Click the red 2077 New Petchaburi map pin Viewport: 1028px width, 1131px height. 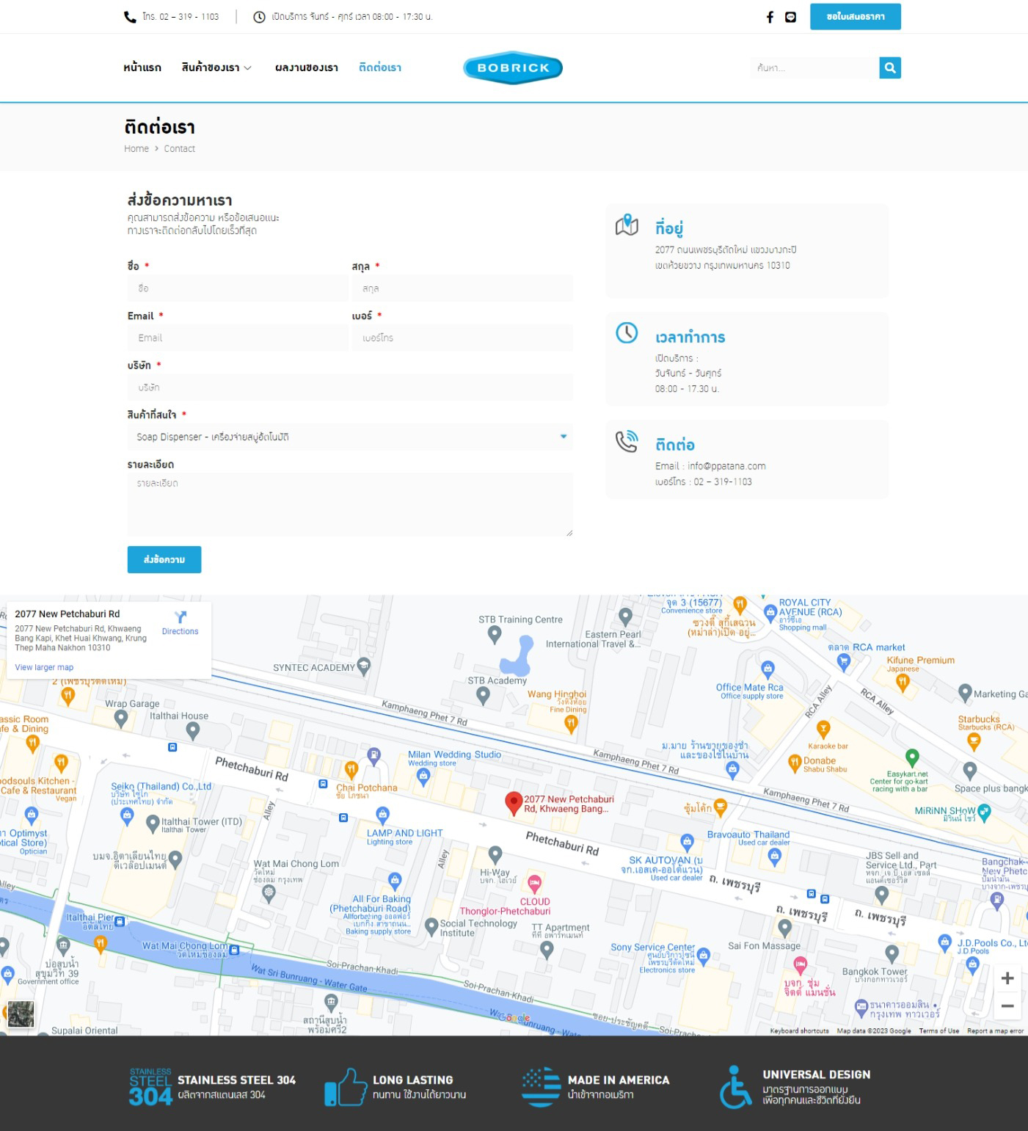514,803
